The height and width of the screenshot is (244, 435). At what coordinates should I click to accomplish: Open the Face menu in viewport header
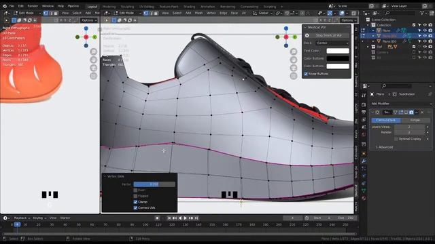234,13
